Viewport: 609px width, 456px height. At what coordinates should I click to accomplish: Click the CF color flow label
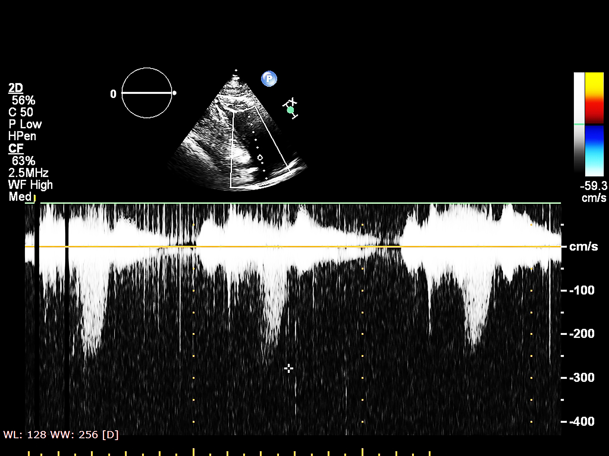tap(16, 148)
